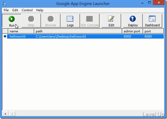Sort by the name column header
This screenshot has width=167, height=119.
[x=21, y=31]
